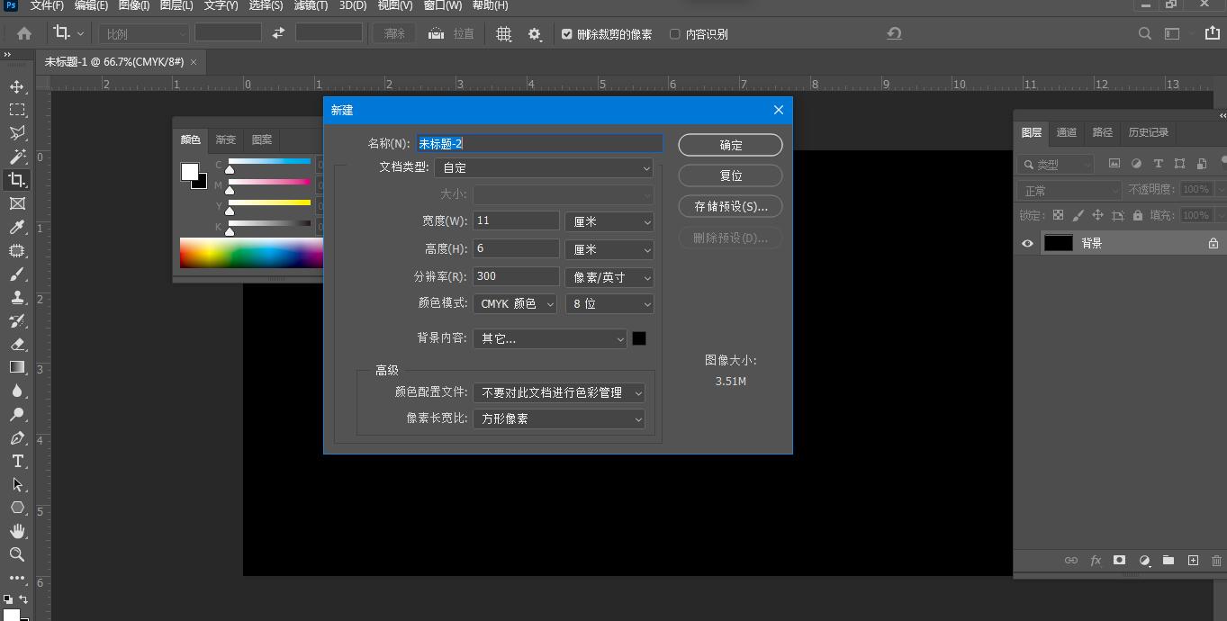Toggle lock position in Layers panel

[x=1097, y=215]
